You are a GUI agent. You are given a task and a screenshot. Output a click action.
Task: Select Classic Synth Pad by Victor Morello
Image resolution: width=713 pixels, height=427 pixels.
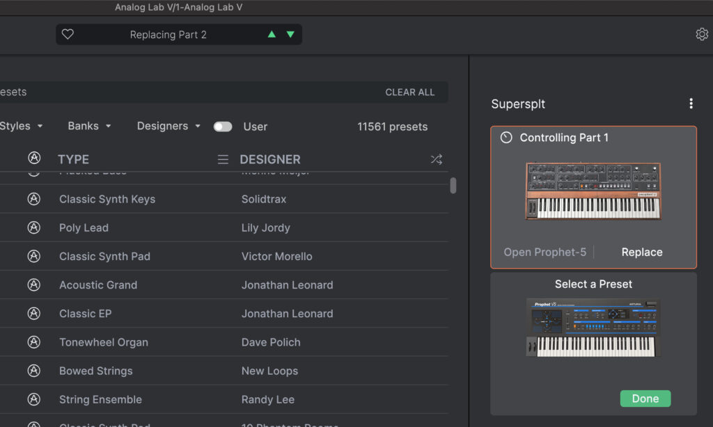224,256
